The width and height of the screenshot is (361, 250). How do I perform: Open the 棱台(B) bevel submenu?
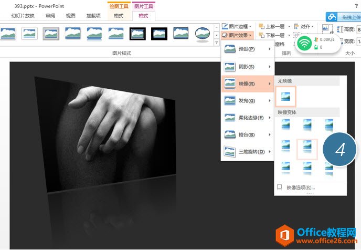pos(247,135)
